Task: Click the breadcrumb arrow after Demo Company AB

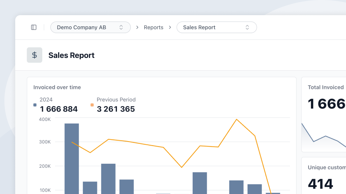Action: point(137,27)
